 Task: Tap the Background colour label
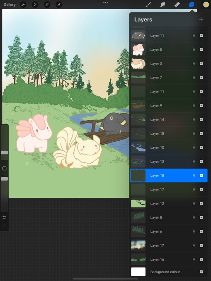(165, 272)
